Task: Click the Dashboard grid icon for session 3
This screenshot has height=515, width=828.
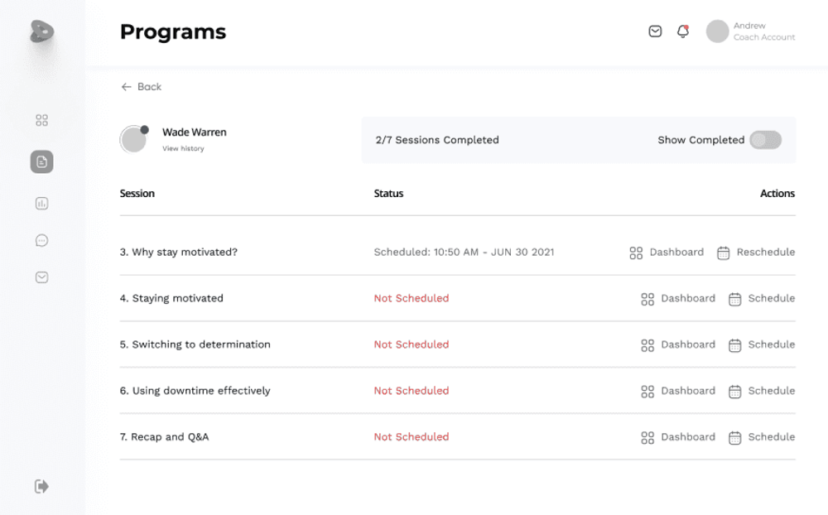Action: coord(636,253)
